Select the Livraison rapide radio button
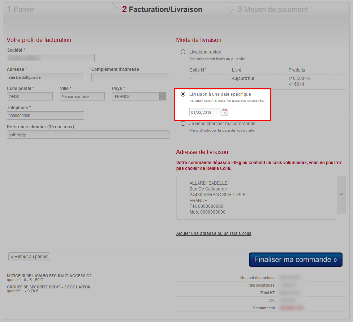This screenshot has width=353, height=322. click(183, 52)
